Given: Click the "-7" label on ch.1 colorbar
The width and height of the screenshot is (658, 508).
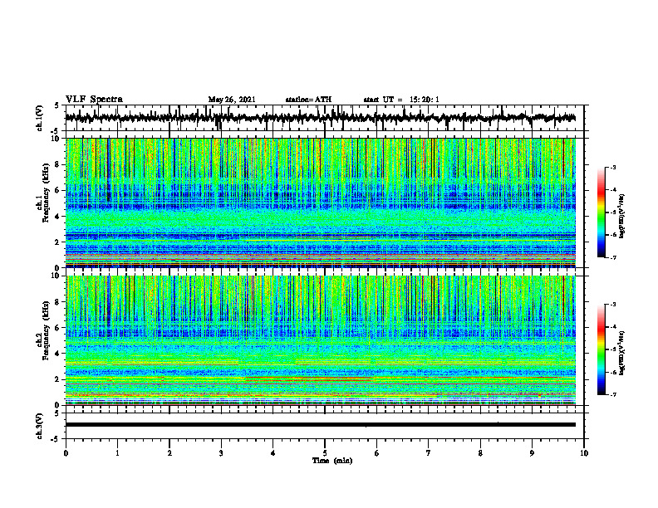Looking at the screenshot, I should pyautogui.click(x=612, y=257).
